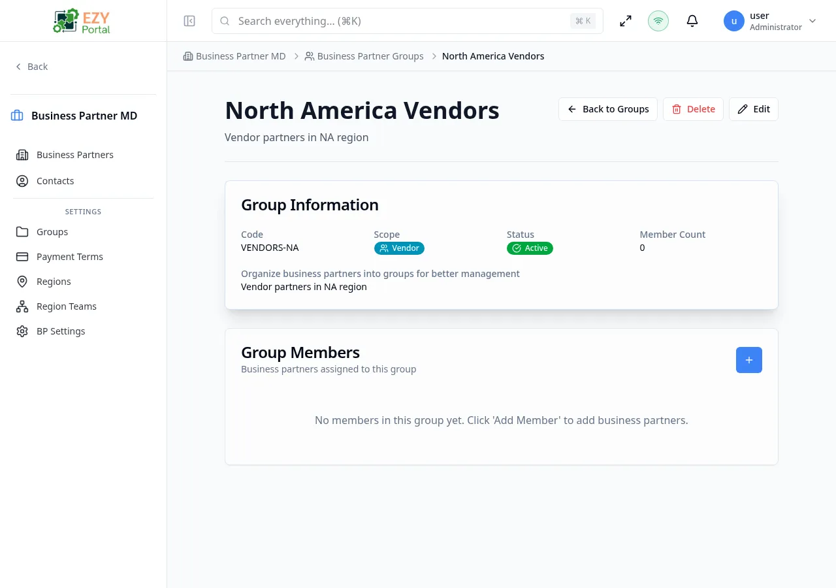Click the Back to Groups button
Screen dimensions: 836x588
click(x=607, y=109)
